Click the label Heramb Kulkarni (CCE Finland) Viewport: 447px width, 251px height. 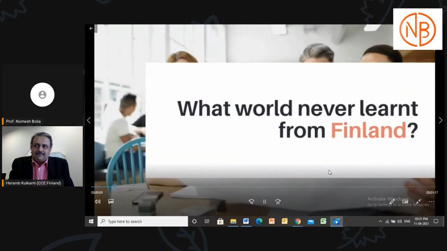coord(34,183)
